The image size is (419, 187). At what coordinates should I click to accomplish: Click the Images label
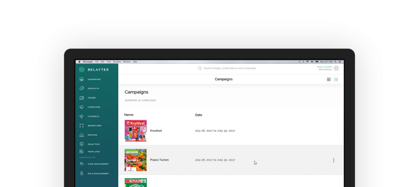(92, 98)
